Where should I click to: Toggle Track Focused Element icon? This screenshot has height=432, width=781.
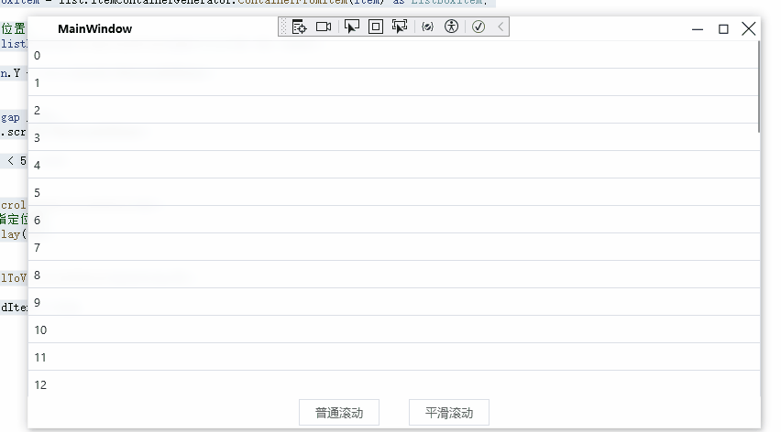click(x=400, y=27)
